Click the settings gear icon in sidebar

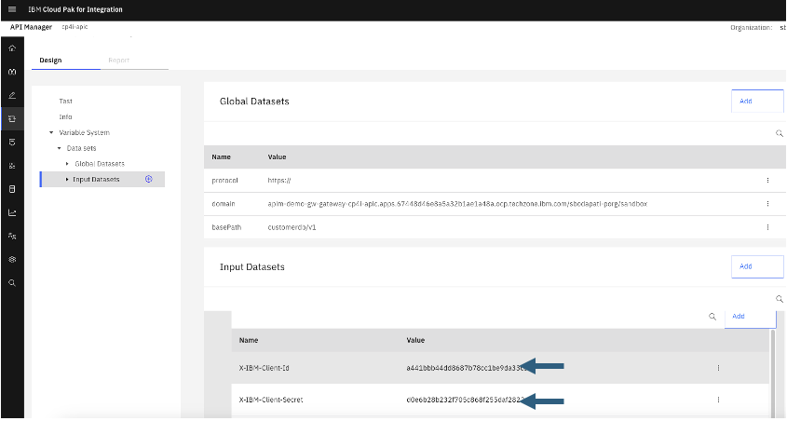coord(12,259)
